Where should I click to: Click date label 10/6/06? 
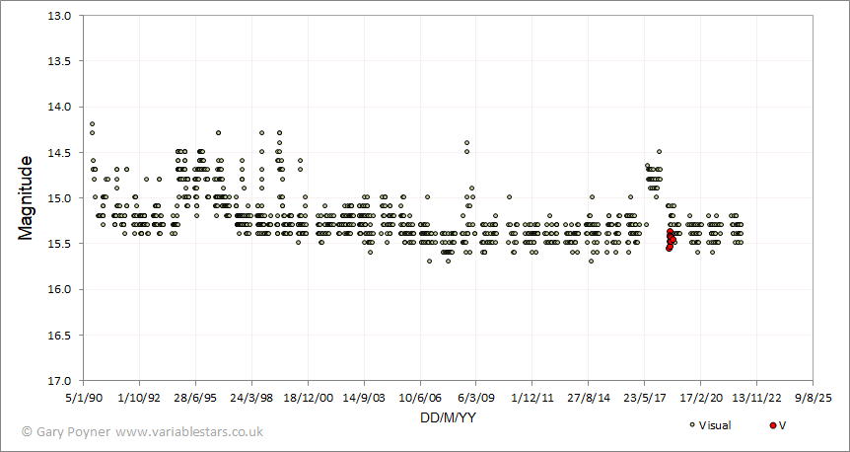point(420,398)
